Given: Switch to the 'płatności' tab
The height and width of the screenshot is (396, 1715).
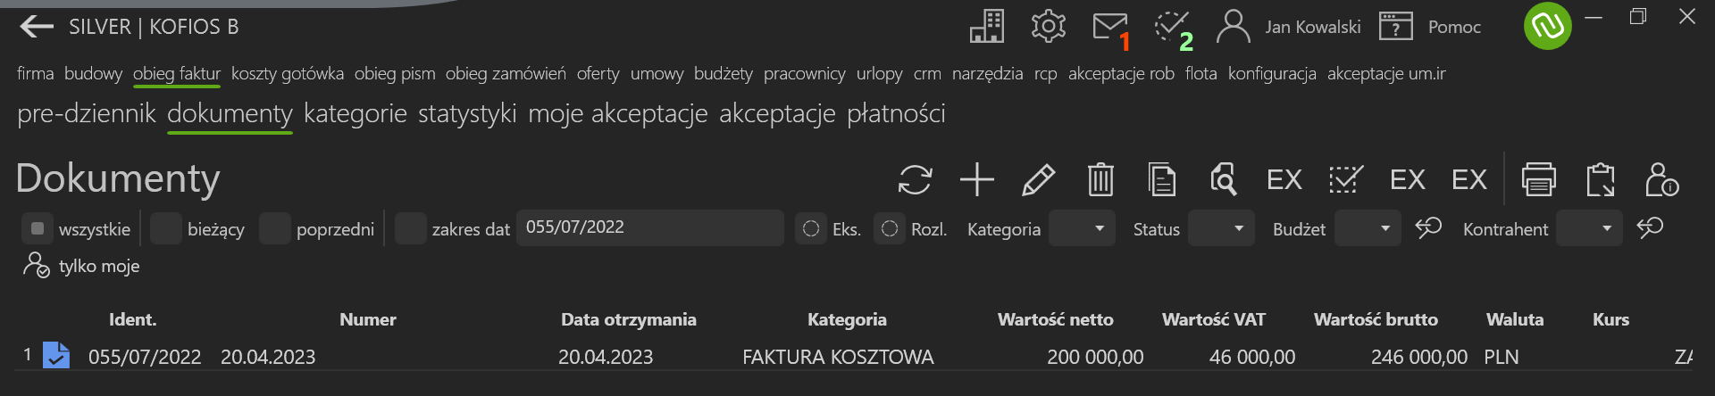Looking at the screenshot, I should pyautogui.click(x=896, y=113).
